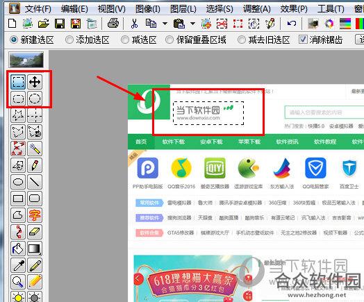
Task: Click the Copy icon
Action: tap(151, 24)
